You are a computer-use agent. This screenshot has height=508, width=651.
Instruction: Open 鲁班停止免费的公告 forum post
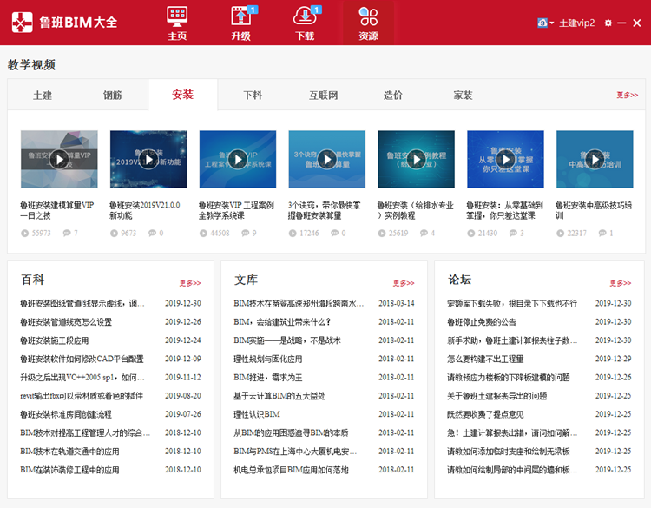click(482, 322)
